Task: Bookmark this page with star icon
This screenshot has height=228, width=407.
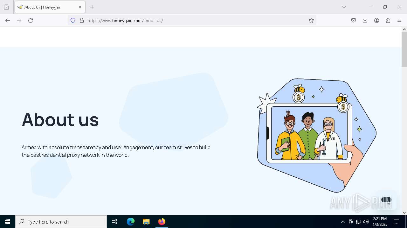Action: click(x=311, y=20)
